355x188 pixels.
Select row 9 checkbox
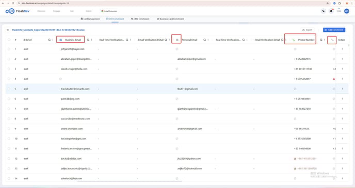9,129
